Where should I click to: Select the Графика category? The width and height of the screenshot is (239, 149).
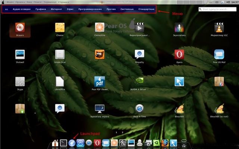(41, 9)
